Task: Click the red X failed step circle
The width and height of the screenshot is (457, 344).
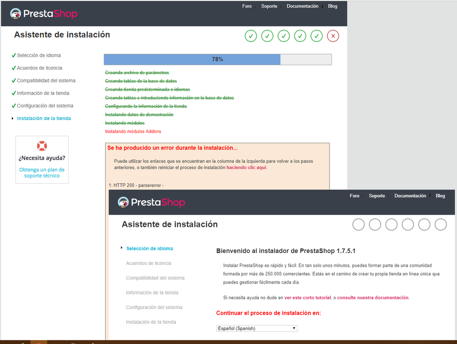Action: 333,36
